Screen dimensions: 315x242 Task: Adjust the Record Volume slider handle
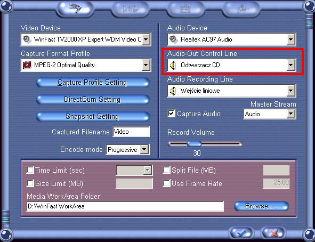point(194,143)
